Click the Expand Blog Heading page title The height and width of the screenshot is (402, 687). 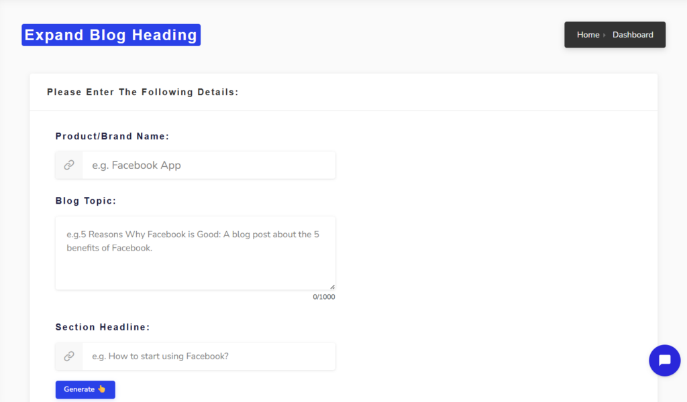(x=111, y=35)
